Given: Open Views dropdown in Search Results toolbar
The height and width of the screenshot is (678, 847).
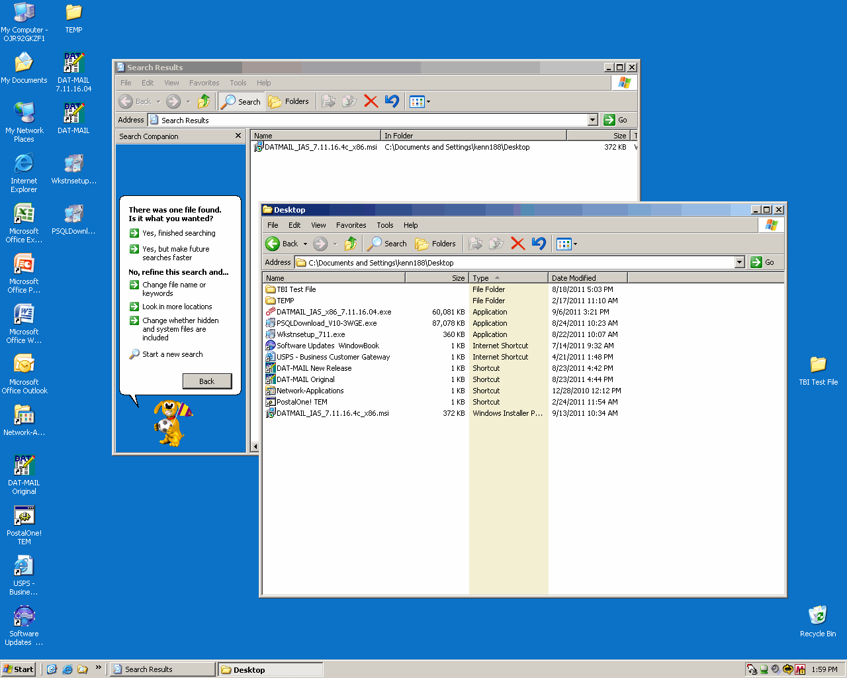Looking at the screenshot, I should pos(420,101).
